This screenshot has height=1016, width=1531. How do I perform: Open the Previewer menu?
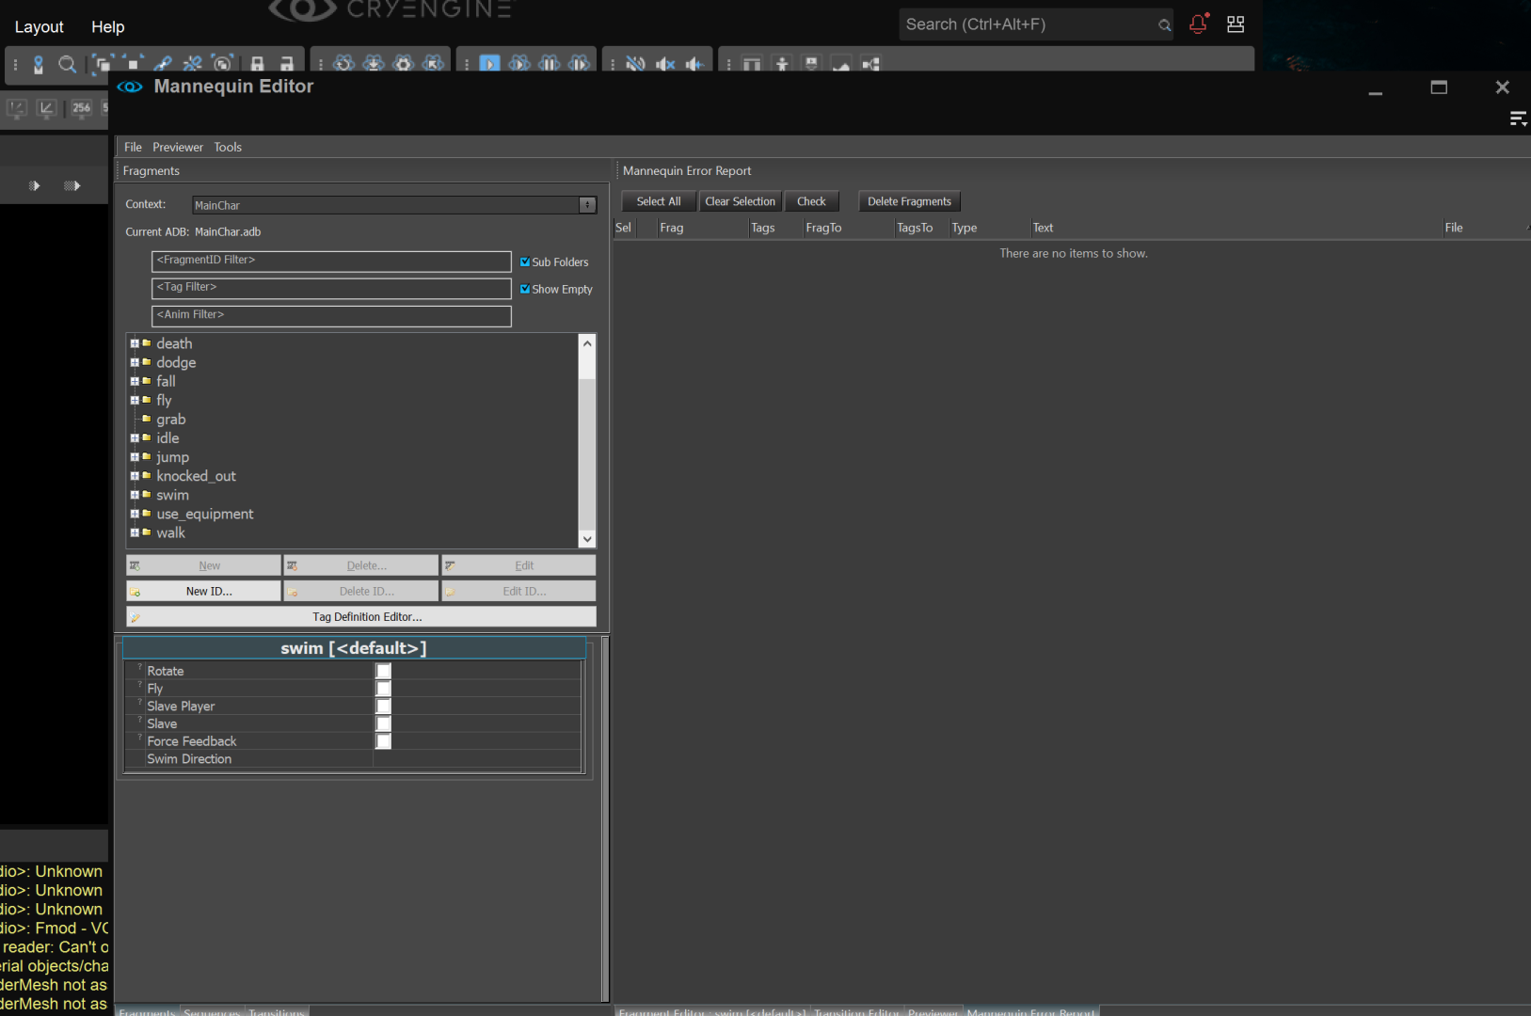pos(178,147)
